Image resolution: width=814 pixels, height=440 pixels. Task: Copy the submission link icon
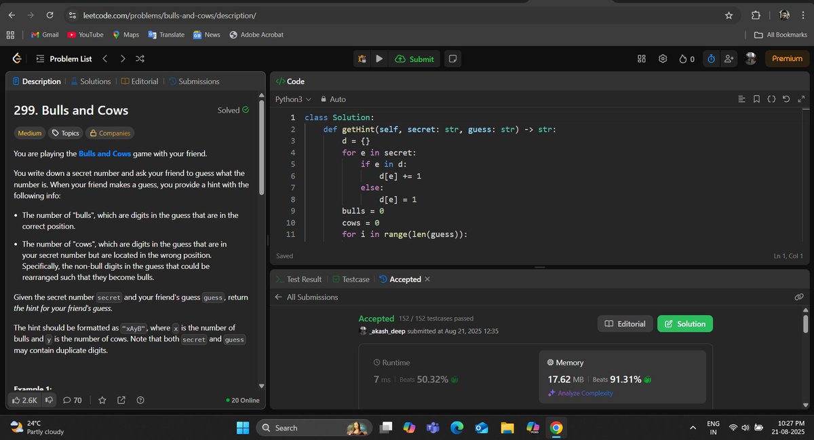(799, 297)
